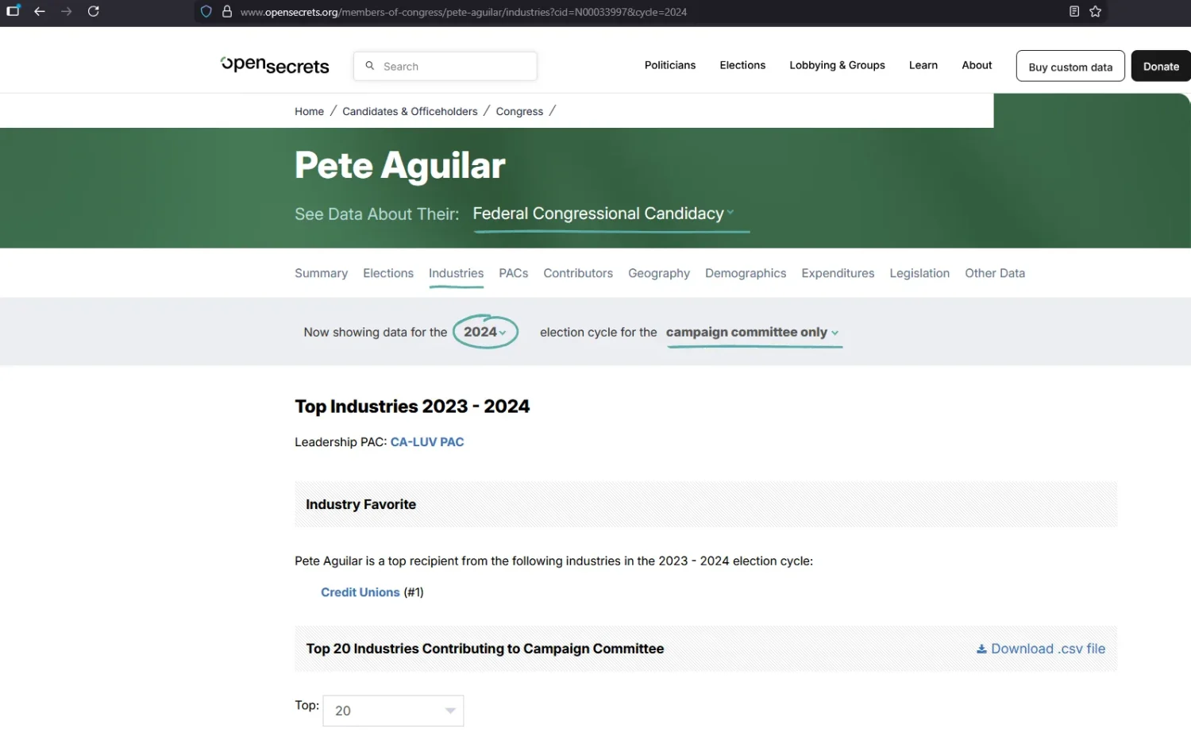Click the shield tracking protection icon
The height and width of the screenshot is (740, 1191).
(x=206, y=12)
